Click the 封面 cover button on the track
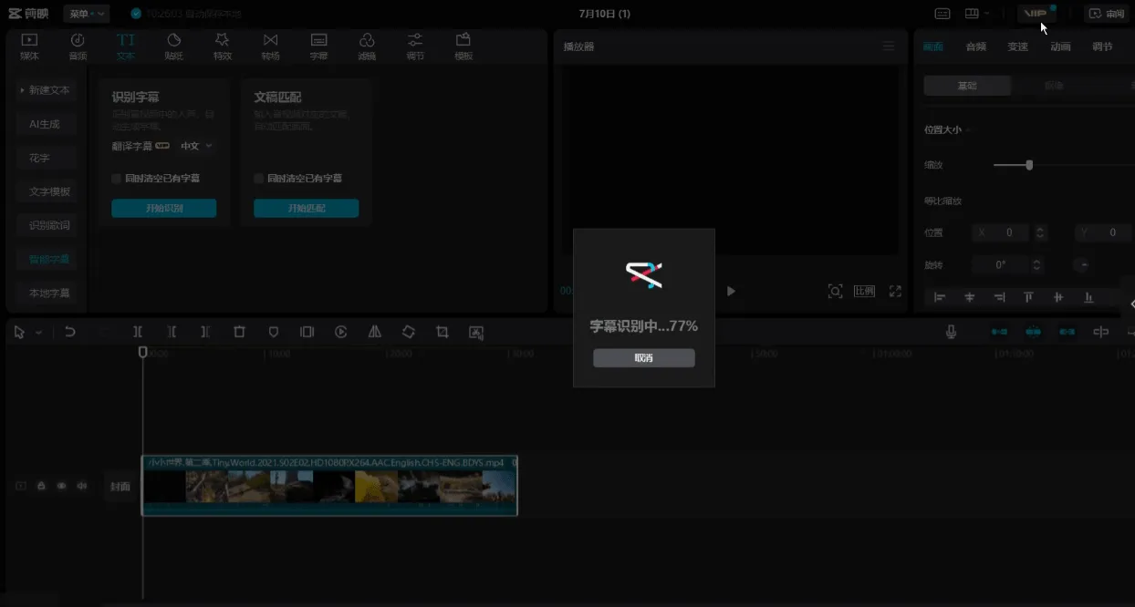 (120, 487)
